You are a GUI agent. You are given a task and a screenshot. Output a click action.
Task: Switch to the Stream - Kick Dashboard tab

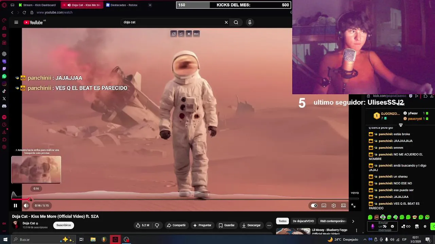pos(37,5)
